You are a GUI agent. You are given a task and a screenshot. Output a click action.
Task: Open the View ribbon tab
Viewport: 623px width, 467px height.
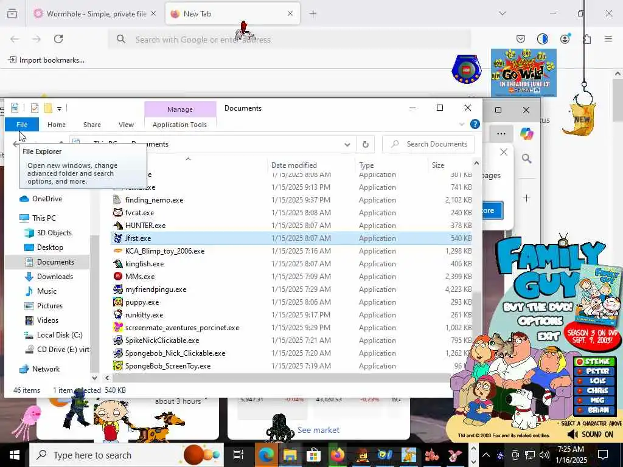(x=126, y=124)
